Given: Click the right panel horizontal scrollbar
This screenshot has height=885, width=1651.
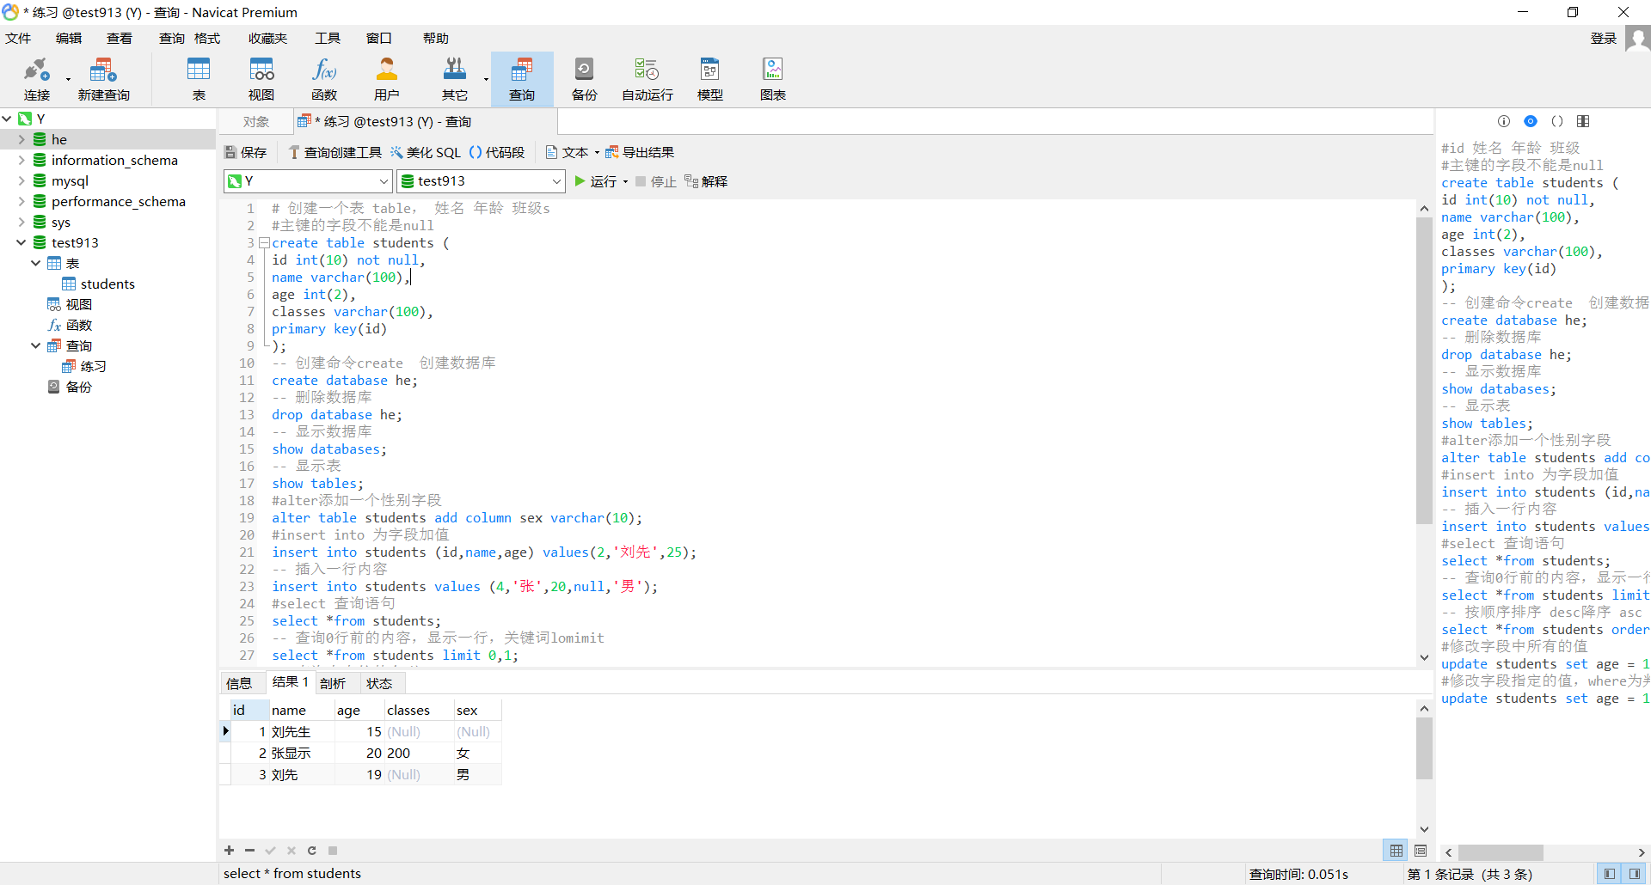Looking at the screenshot, I should [1501, 852].
